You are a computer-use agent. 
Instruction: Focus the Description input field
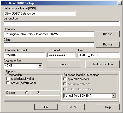click(62, 24)
